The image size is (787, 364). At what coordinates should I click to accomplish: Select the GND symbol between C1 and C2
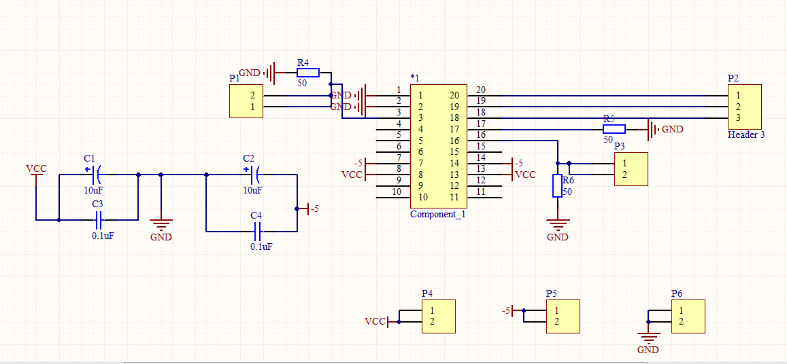tap(161, 225)
